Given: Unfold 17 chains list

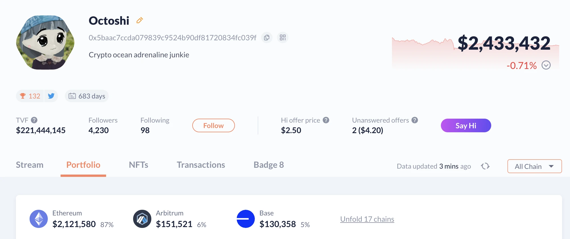Looking at the screenshot, I should pos(367,219).
